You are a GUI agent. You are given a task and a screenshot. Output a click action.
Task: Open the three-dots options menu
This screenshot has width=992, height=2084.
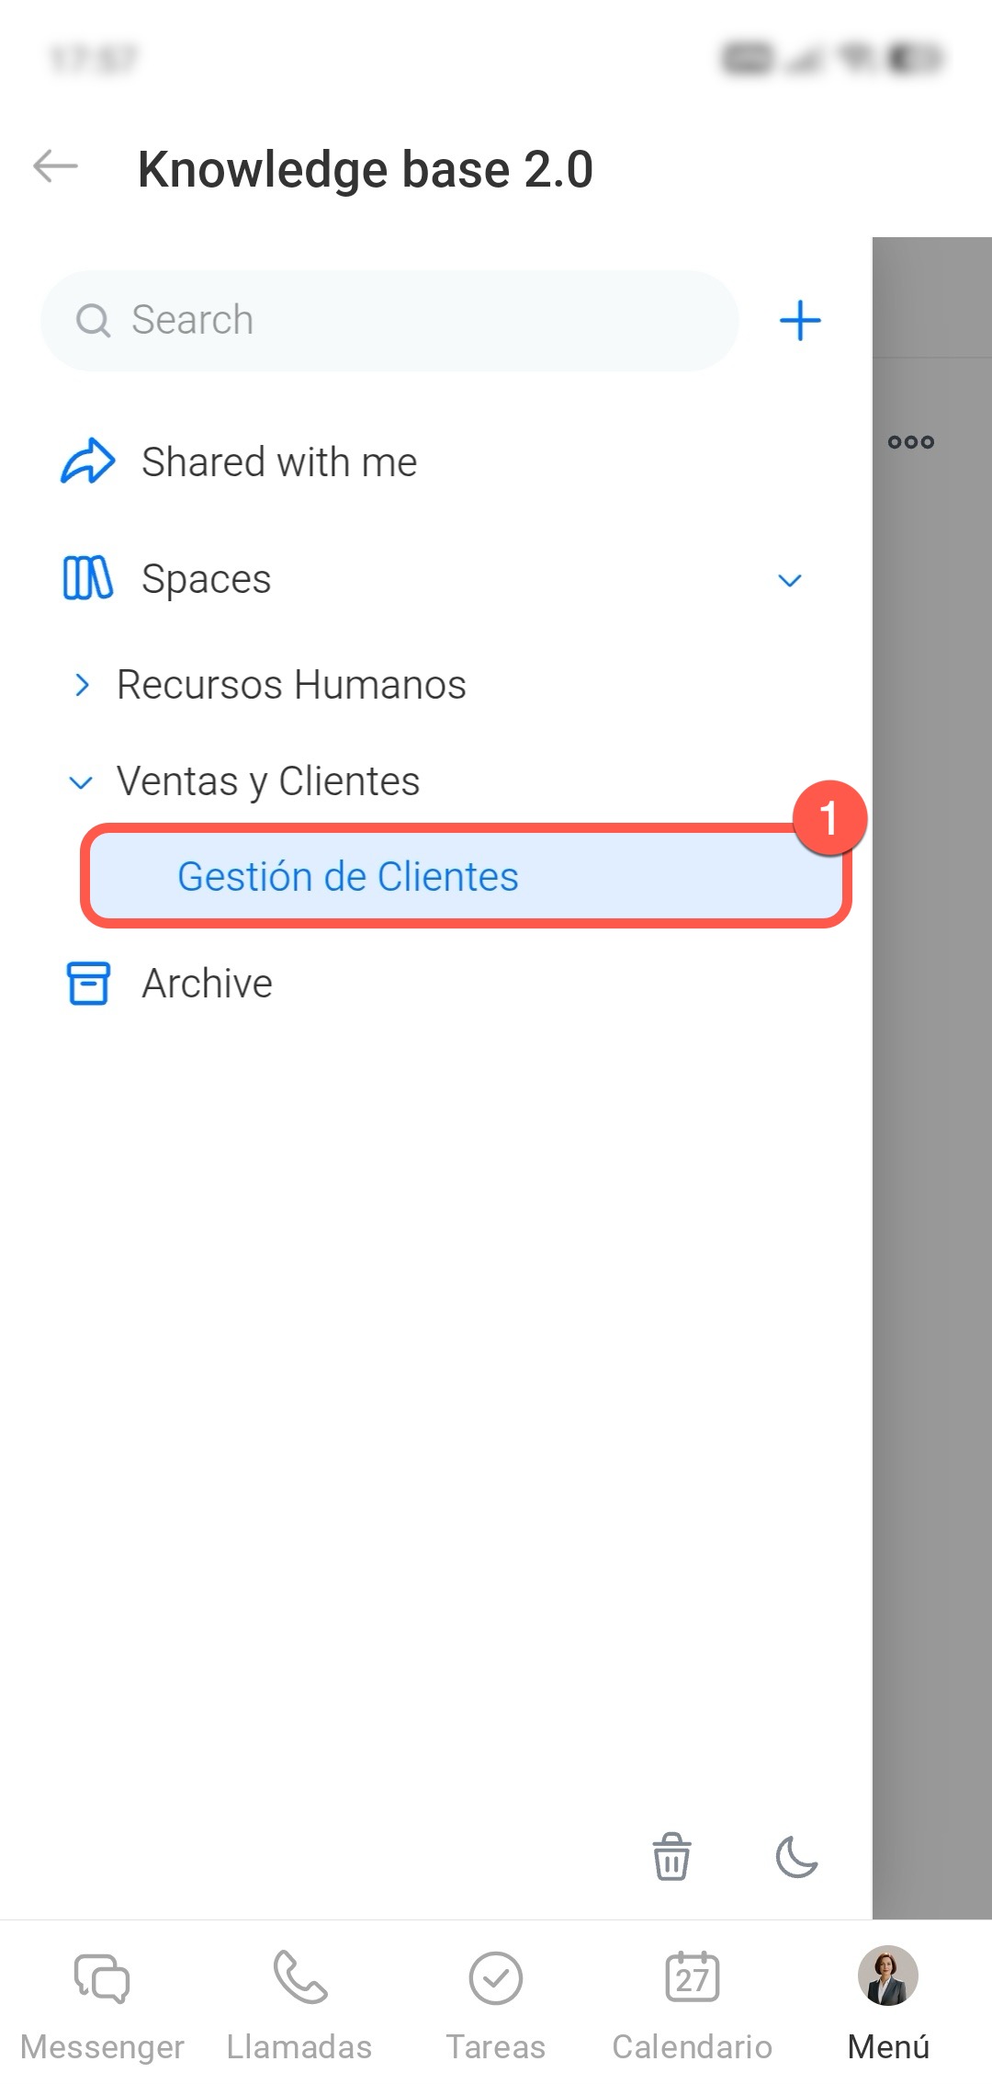[x=911, y=442]
